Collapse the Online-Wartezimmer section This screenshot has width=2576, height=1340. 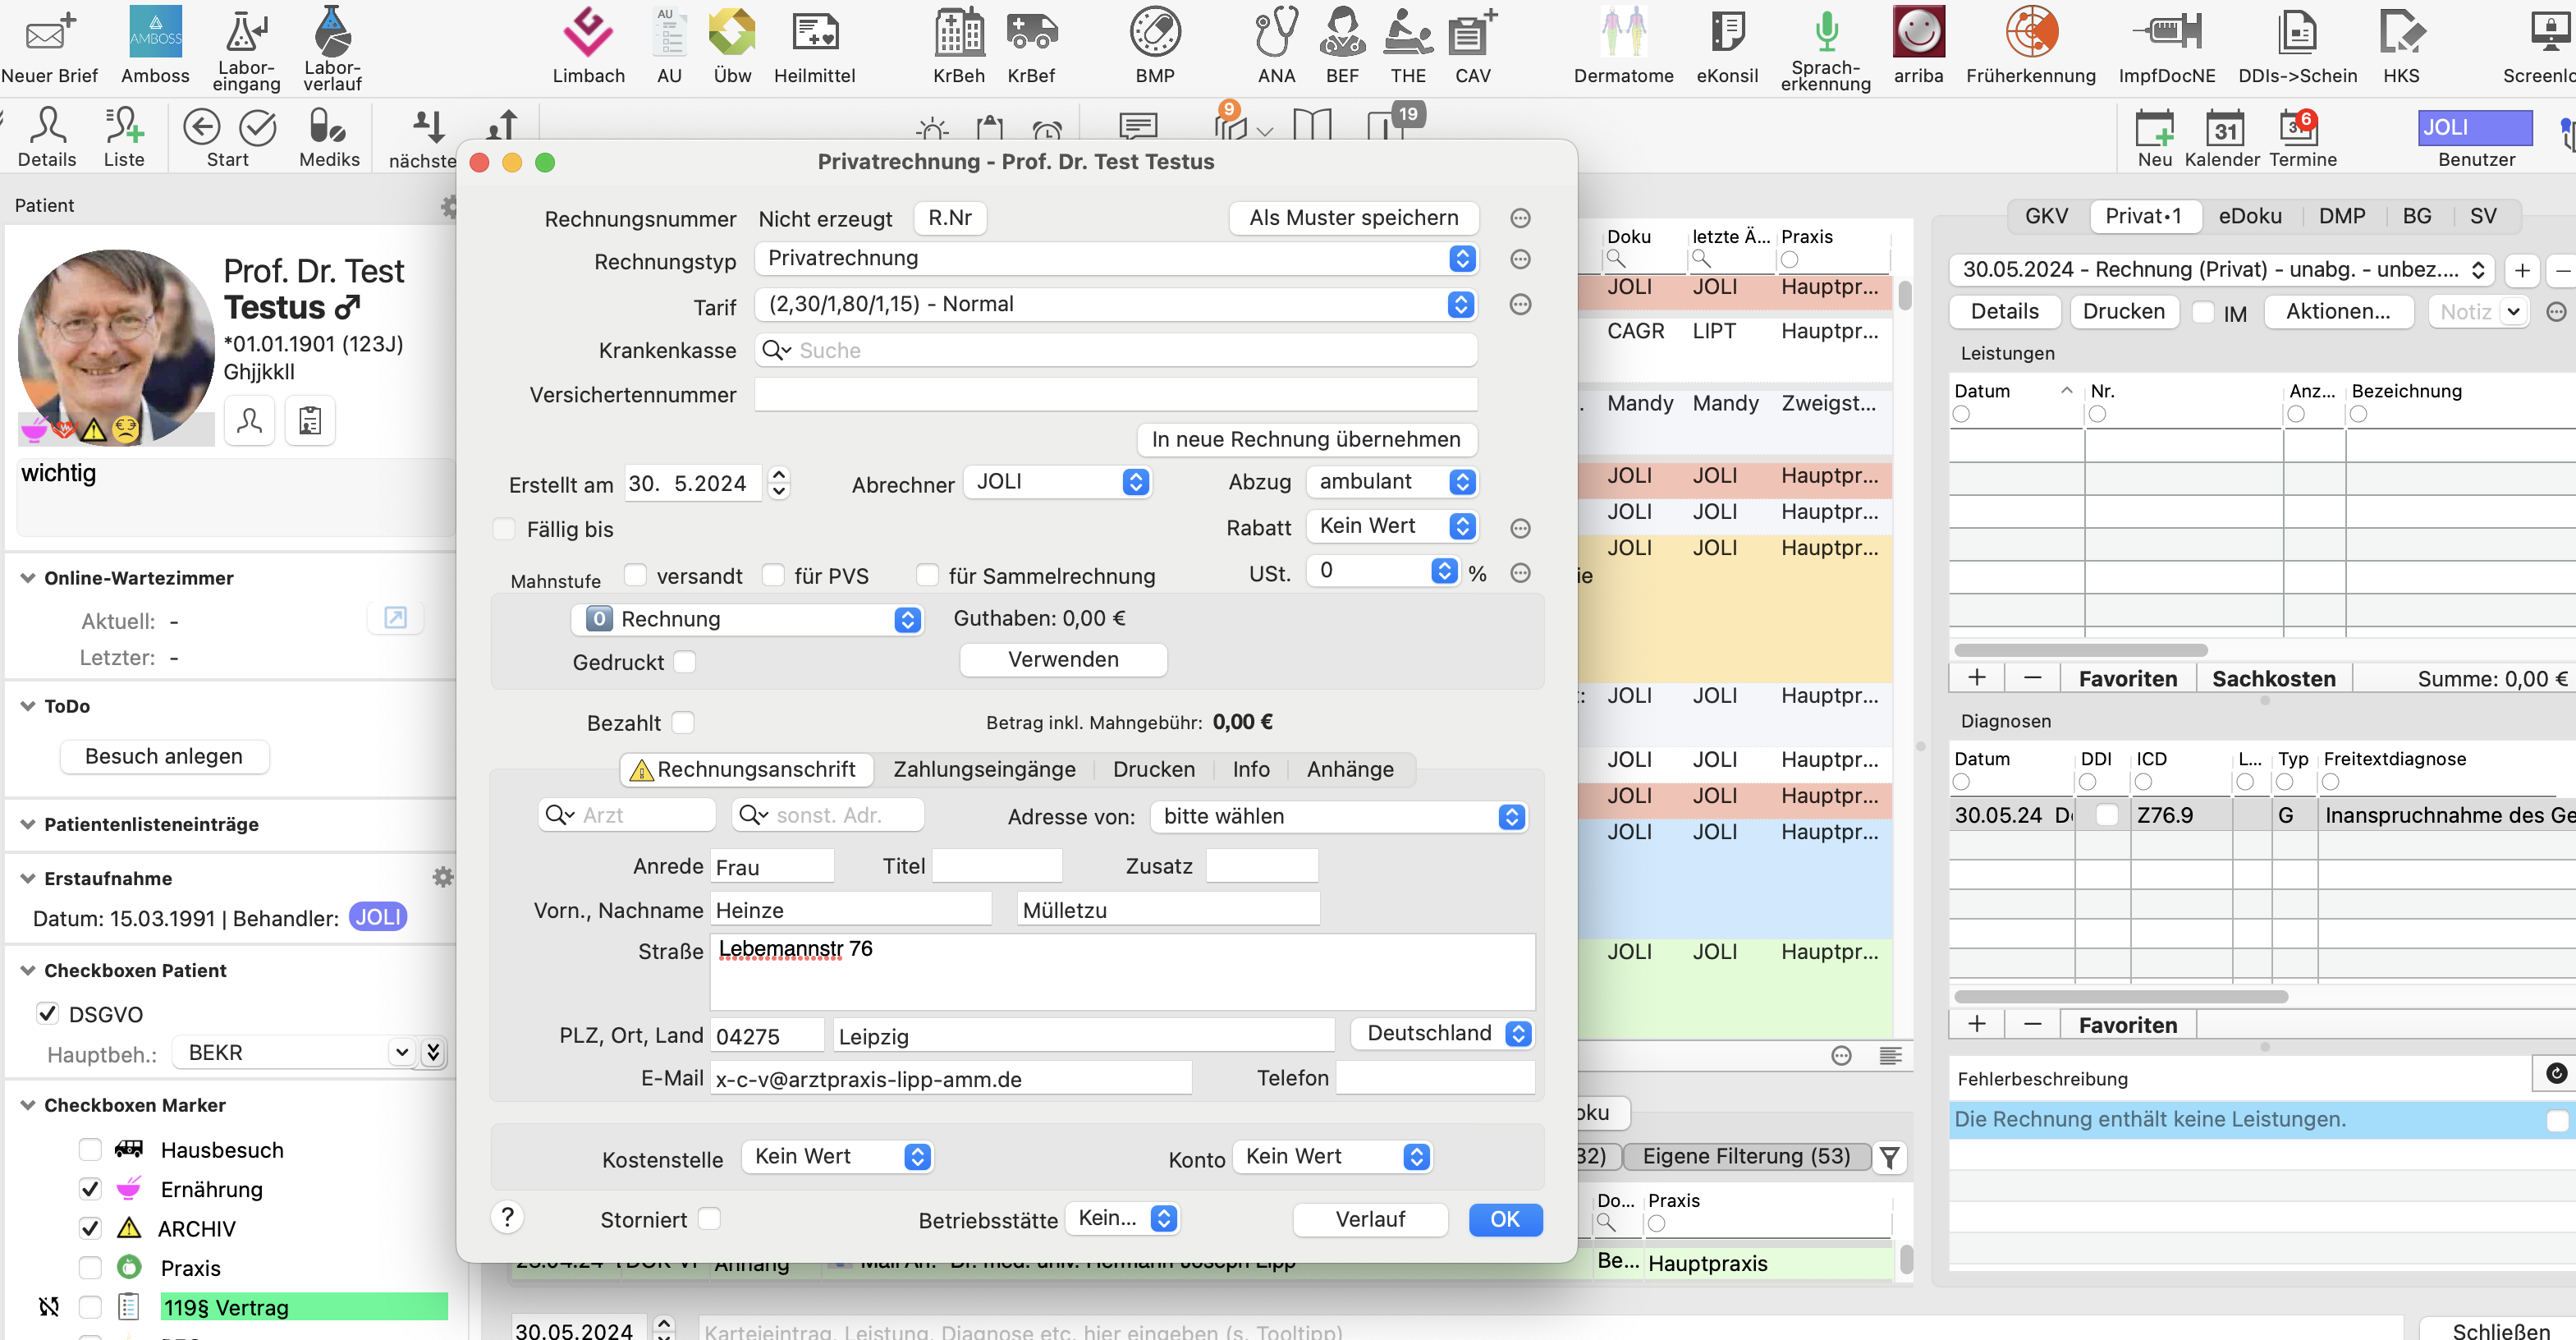pos(28,578)
